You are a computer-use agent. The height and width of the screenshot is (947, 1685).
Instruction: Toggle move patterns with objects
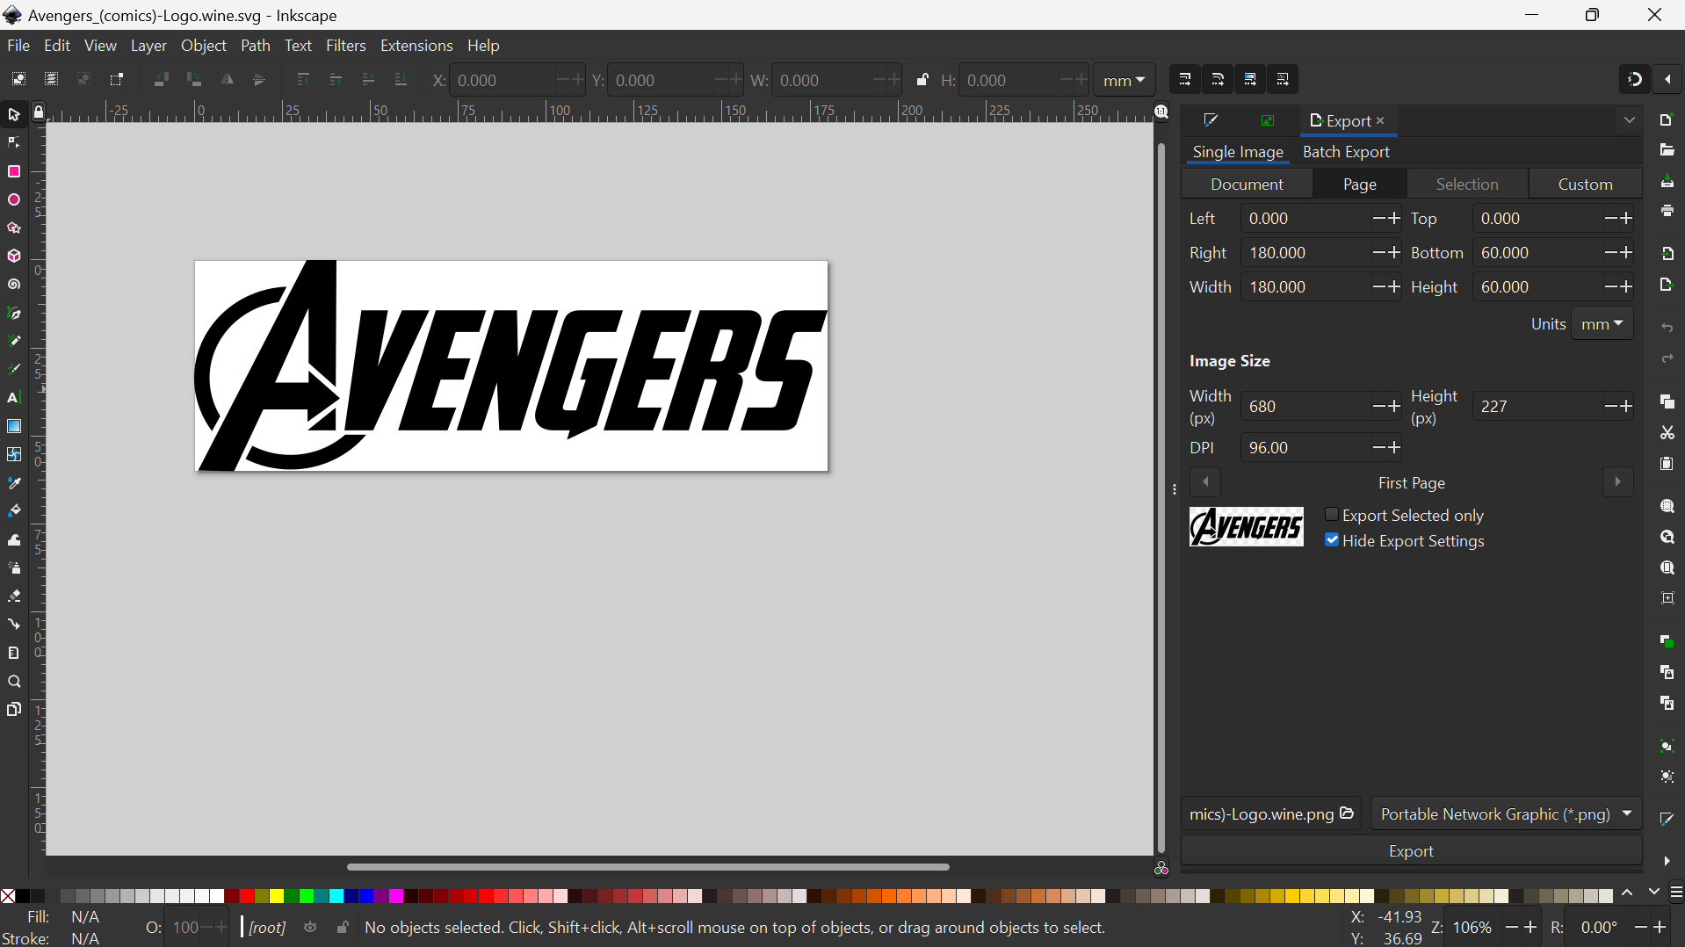point(1283,79)
